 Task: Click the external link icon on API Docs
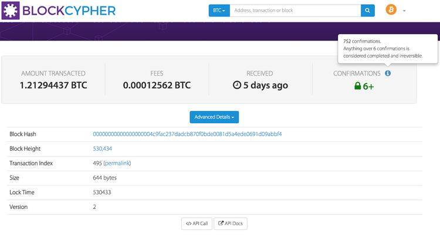221,224
